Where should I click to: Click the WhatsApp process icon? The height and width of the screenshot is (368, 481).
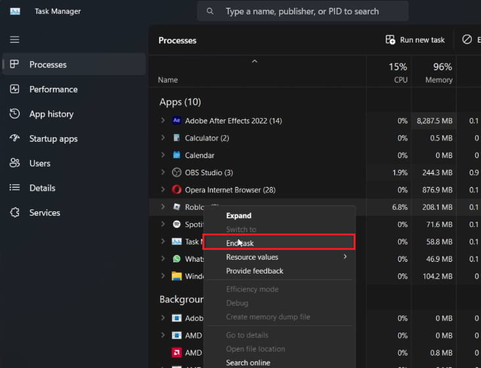pos(177,258)
